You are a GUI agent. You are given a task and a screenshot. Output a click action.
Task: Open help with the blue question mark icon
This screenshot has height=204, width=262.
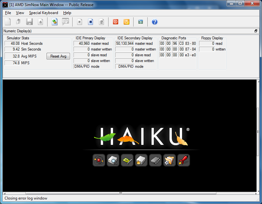tap(155, 22)
